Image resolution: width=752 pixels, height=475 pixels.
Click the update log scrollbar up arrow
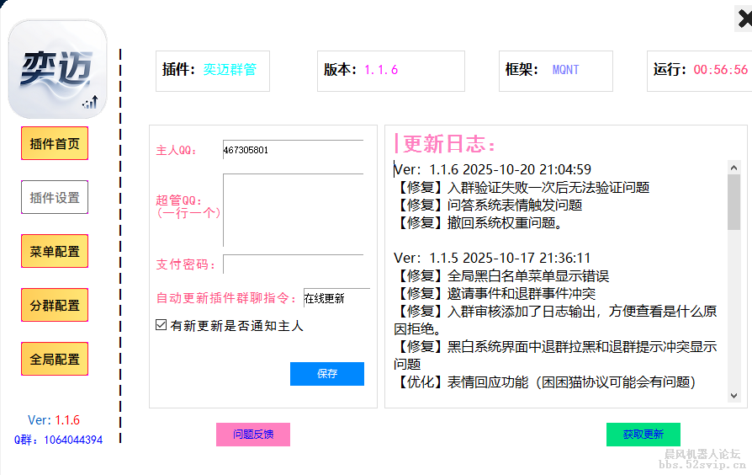click(734, 167)
